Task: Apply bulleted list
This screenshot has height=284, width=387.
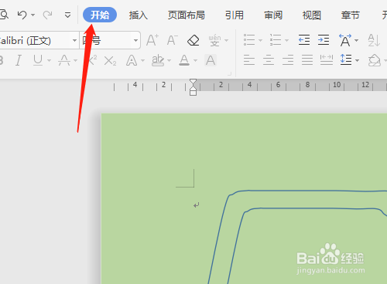Action: coord(249,40)
